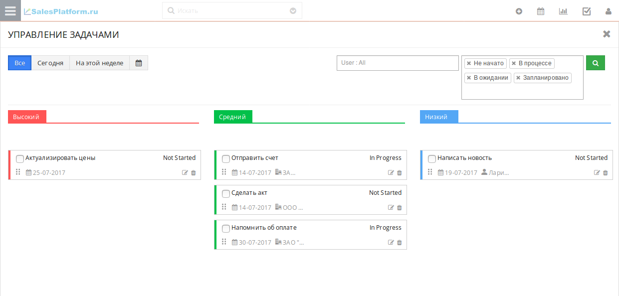
Task: Check the 'Написать новость' task checkbox
Action: (x=431, y=158)
